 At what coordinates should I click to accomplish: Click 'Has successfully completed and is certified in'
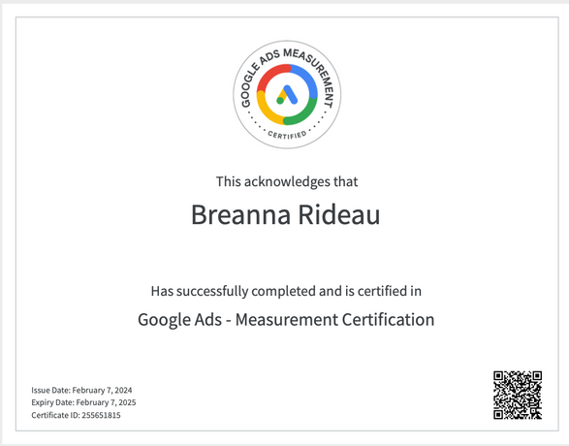point(286,291)
